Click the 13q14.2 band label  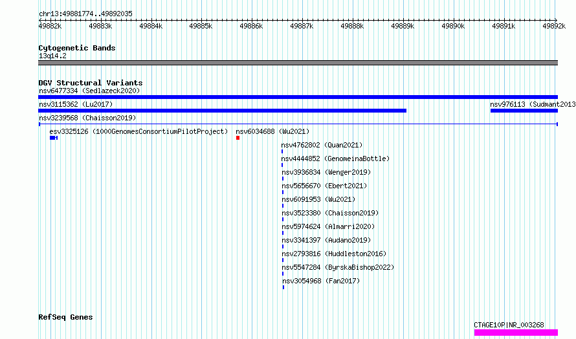[x=52, y=56]
